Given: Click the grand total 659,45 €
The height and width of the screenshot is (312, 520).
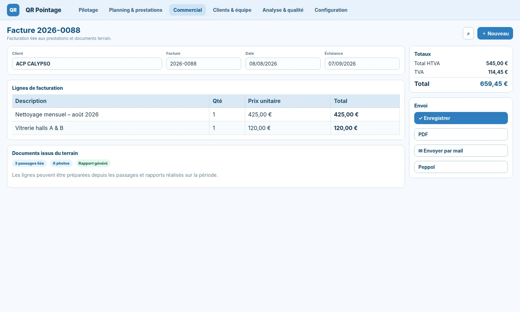Looking at the screenshot, I should click(494, 84).
